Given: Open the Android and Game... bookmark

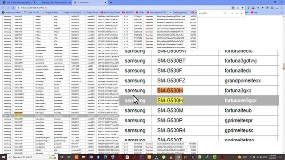Looking at the screenshot, I should (x=12, y=12).
